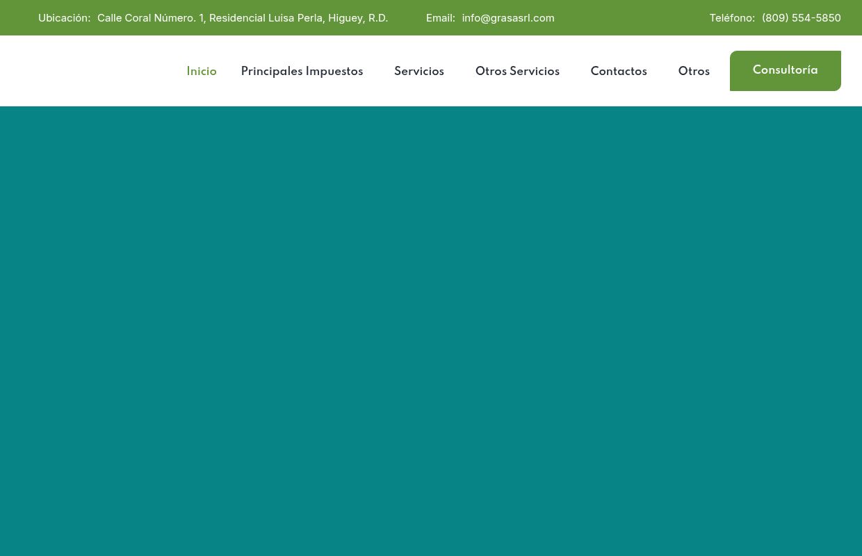Viewport: 862px width, 556px height.
Task: Open the Servicios menu
Action: pyautogui.click(x=419, y=72)
